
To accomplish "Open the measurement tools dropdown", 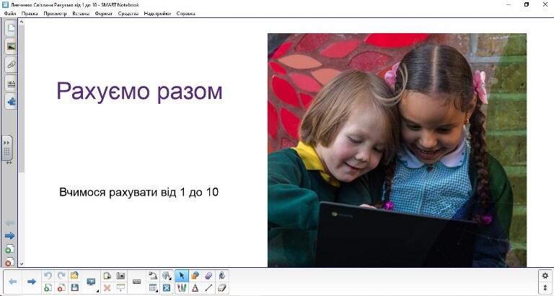I will pyautogui.click(x=167, y=276).
